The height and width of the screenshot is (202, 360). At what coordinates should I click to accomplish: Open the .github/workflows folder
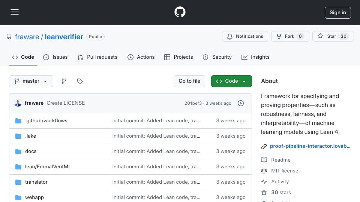[46, 121]
